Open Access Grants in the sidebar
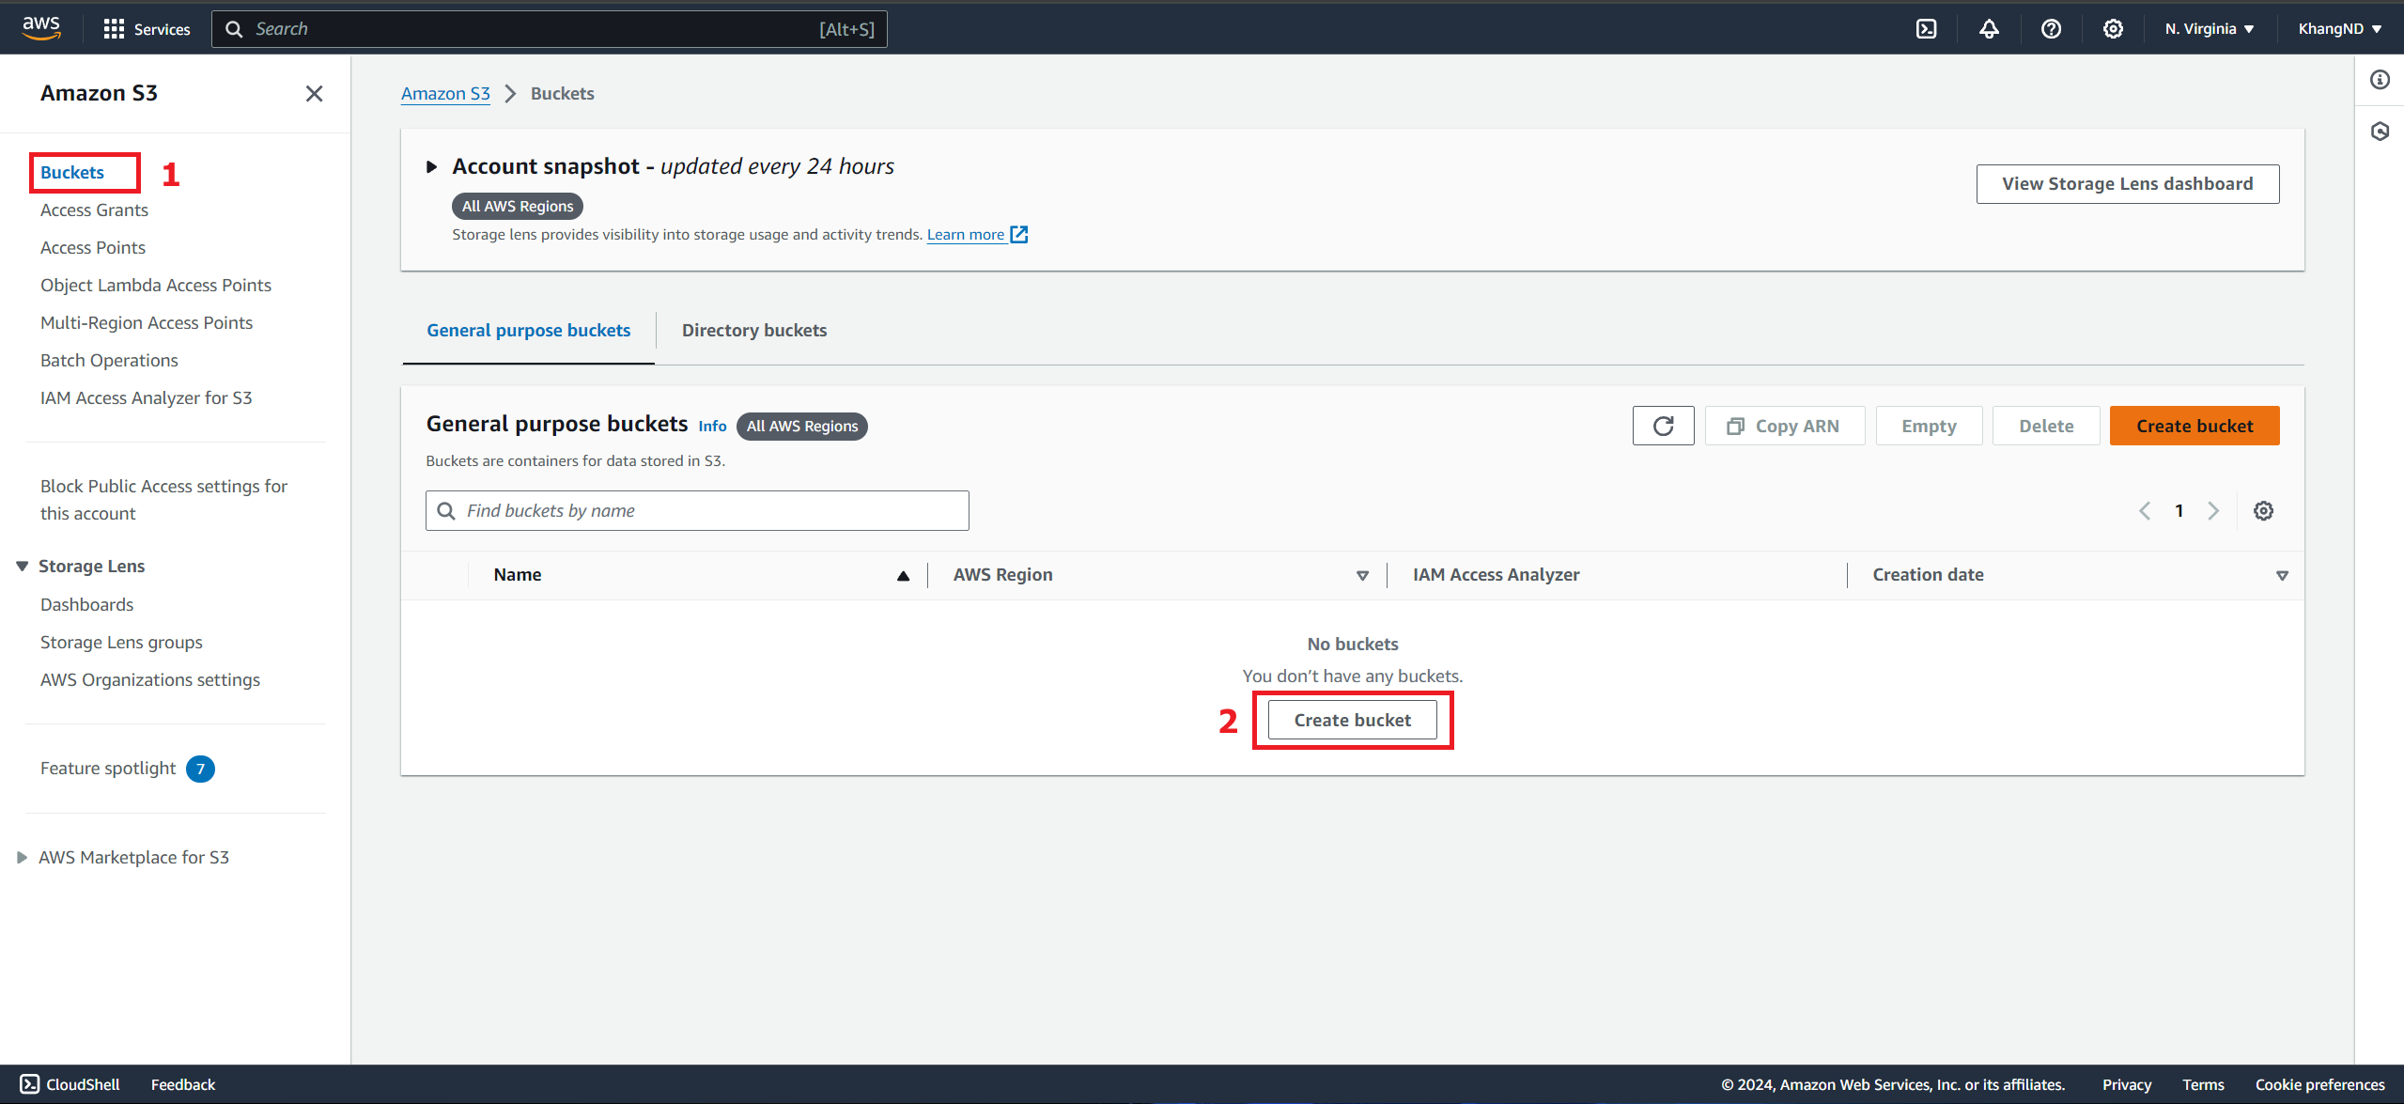The width and height of the screenshot is (2404, 1104). pos(94,210)
